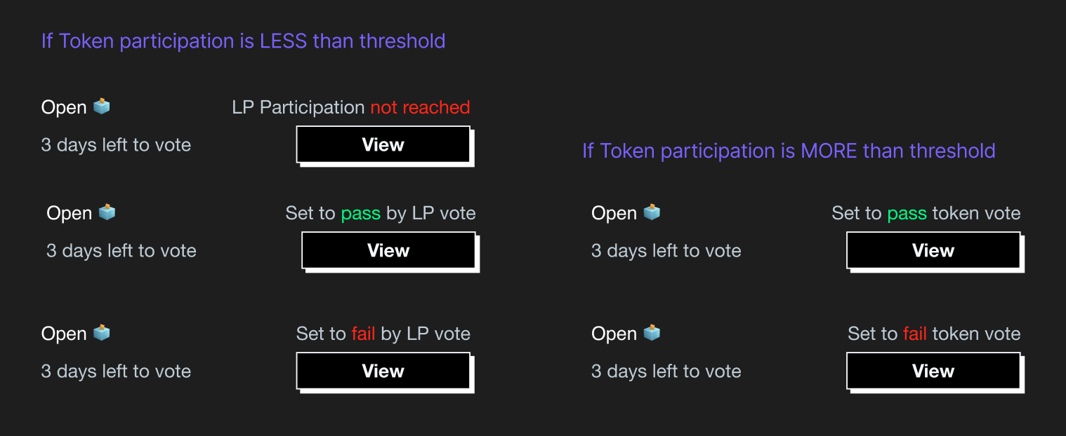Image resolution: width=1066 pixels, height=436 pixels.
Task: Open the proposal where LP Participation was not reached
Action: (x=383, y=144)
